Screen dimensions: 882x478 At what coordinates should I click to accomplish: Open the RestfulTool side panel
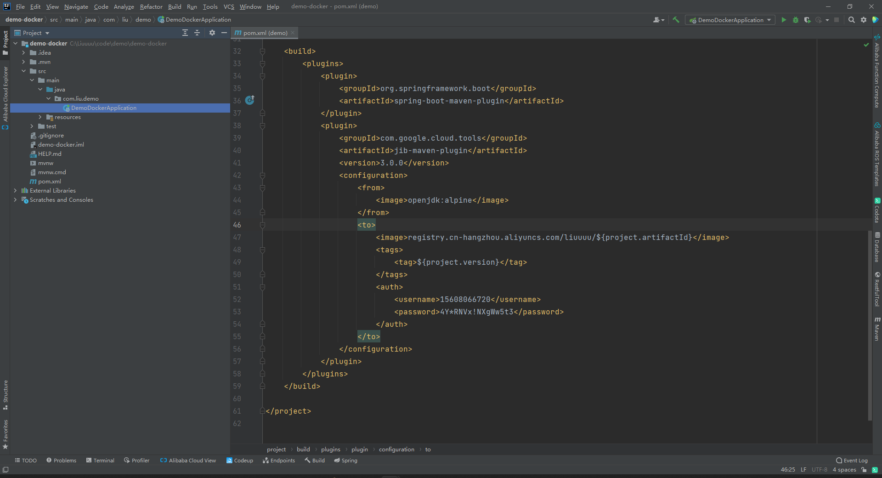pos(877,289)
